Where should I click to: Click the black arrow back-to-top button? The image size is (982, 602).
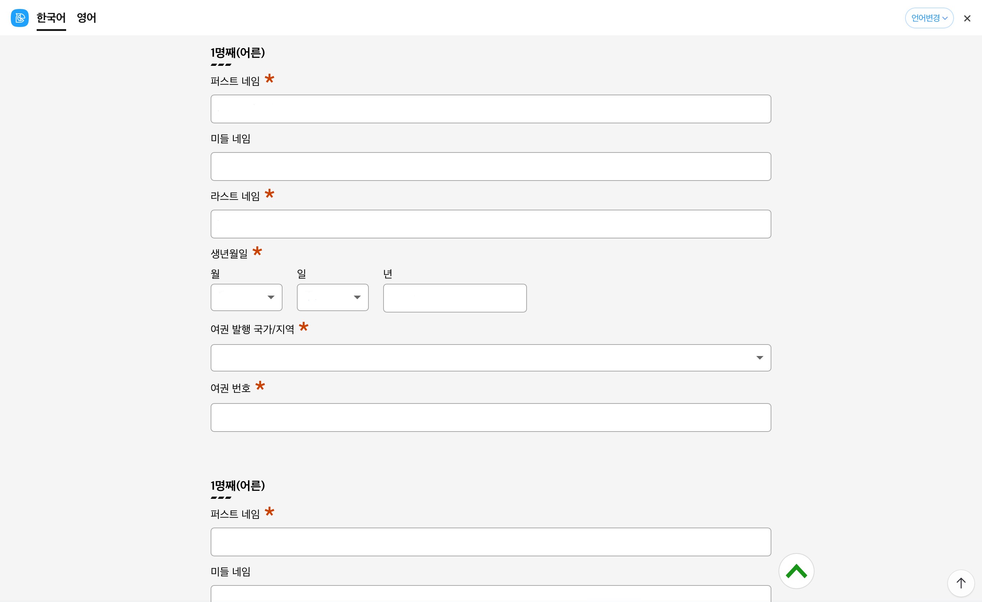point(961,583)
